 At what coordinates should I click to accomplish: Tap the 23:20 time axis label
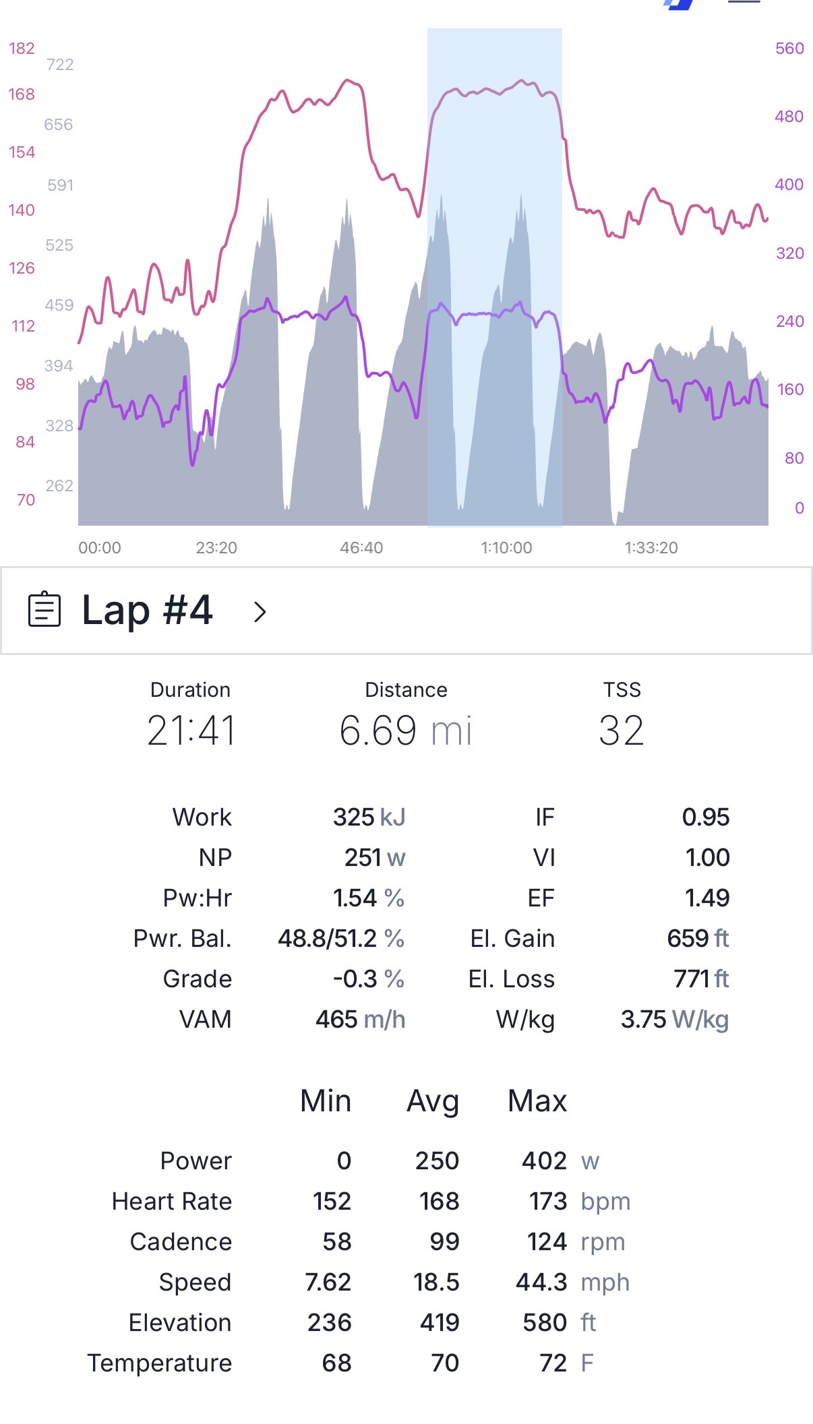click(216, 548)
